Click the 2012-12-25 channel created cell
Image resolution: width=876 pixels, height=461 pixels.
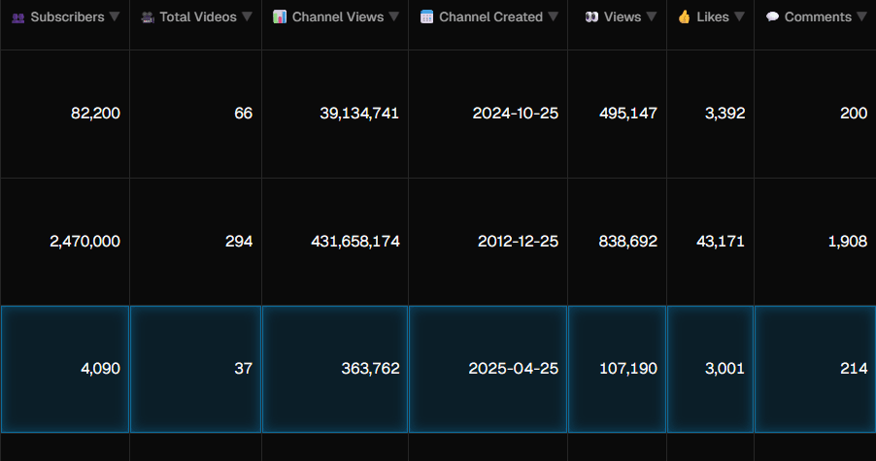(x=489, y=242)
